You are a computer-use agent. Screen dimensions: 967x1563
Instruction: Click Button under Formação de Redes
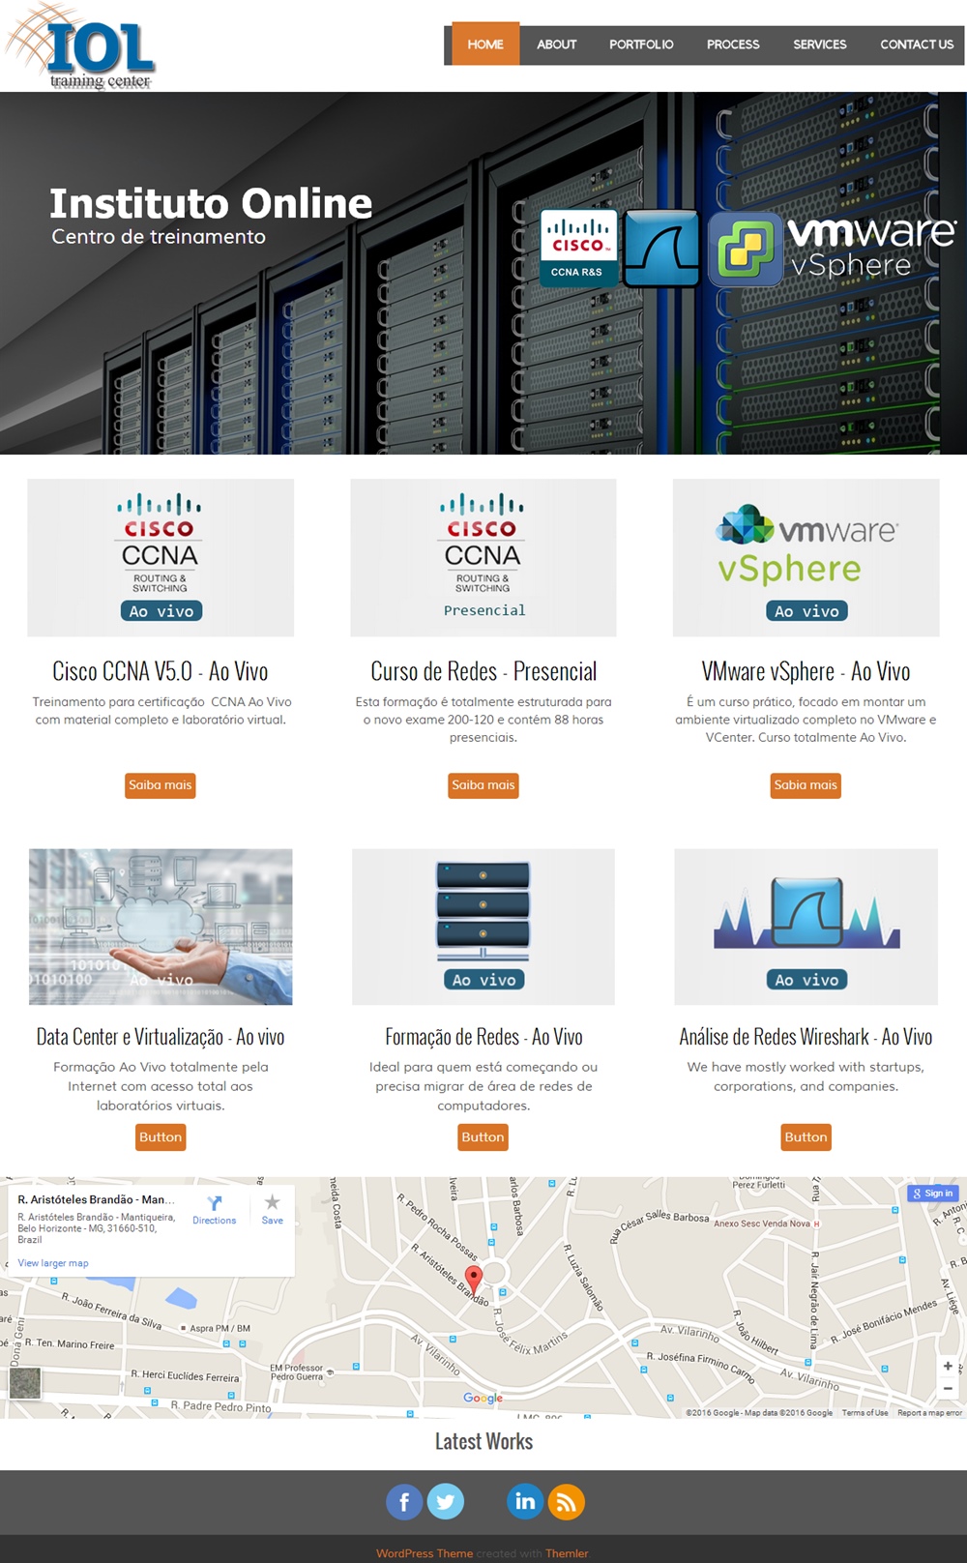pos(483,1137)
